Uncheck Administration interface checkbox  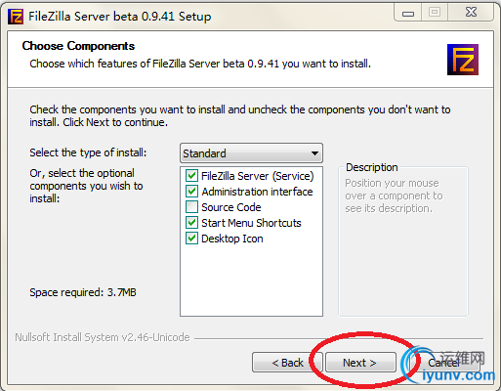pos(191,192)
